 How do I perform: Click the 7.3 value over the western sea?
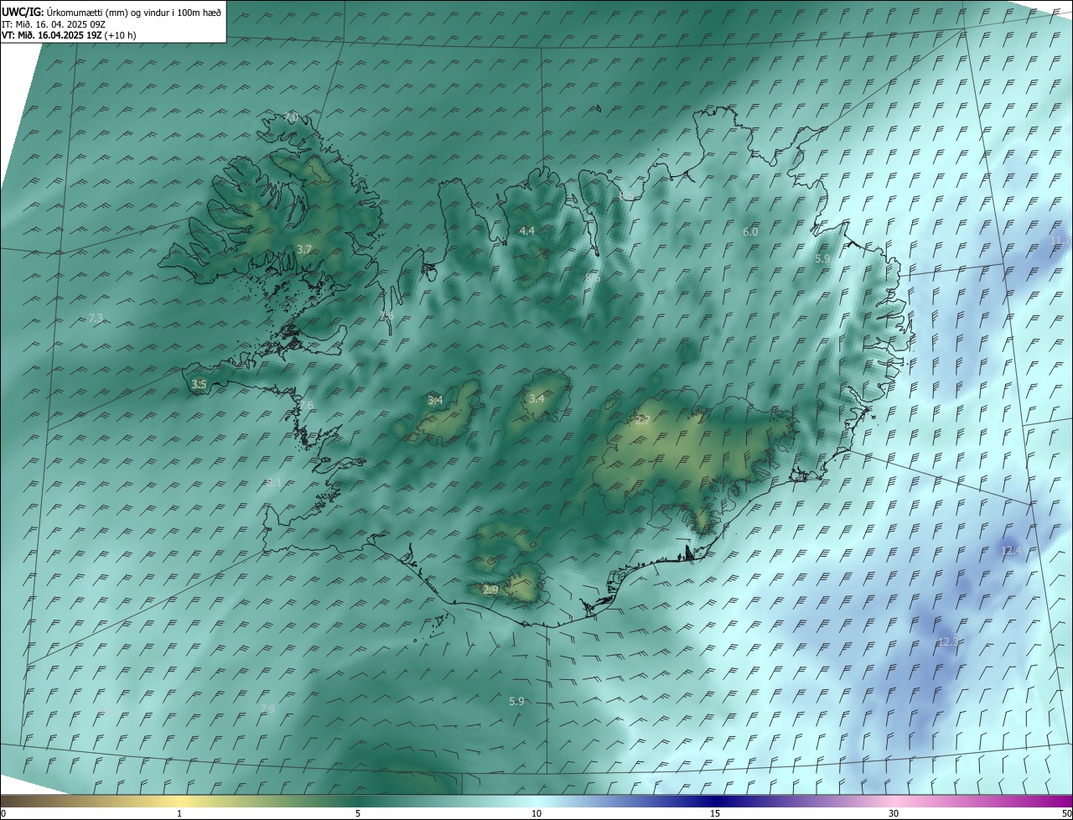pyautogui.click(x=96, y=318)
